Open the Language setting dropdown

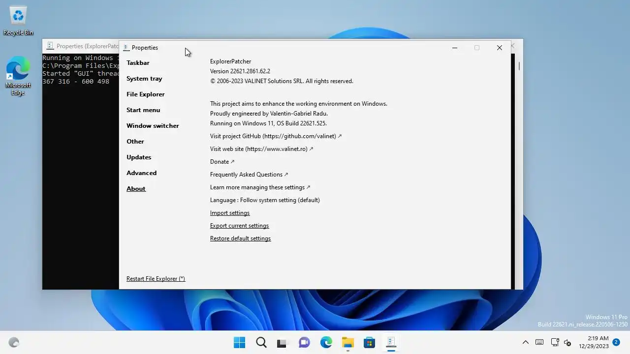(265, 200)
